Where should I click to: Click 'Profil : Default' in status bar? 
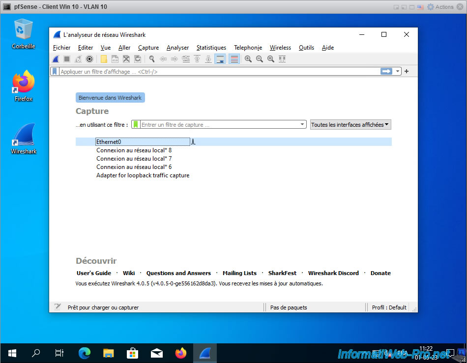pyautogui.click(x=389, y=307)
